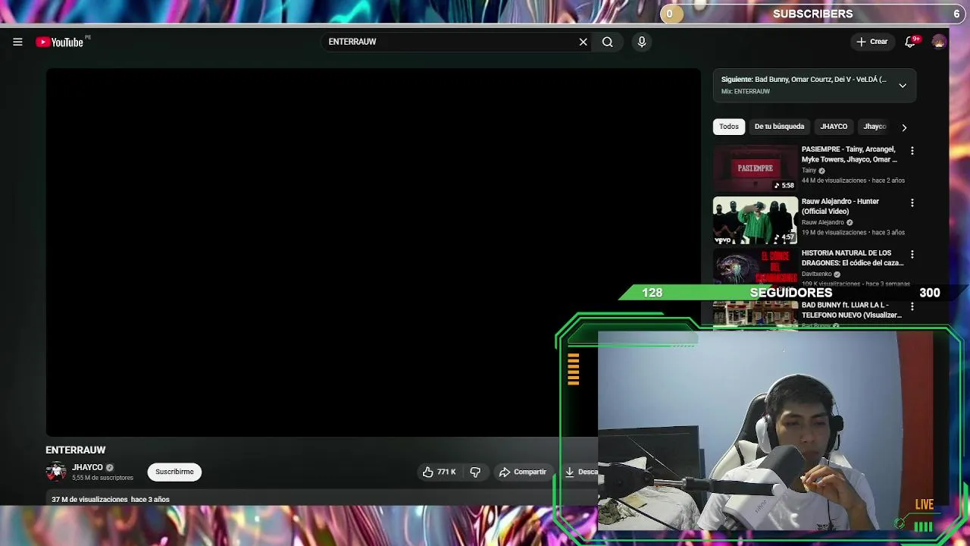The height and width of the screenshot is (546, 970).
Task: Show more filter chips with right arrow
Action: tap(904, 127)
